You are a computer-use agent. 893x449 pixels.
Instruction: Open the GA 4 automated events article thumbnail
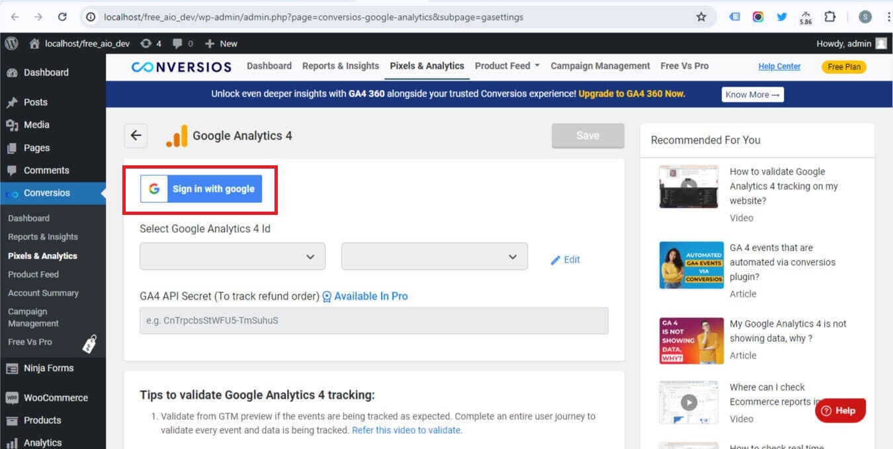pyautogui.click(x=692, y=265)
